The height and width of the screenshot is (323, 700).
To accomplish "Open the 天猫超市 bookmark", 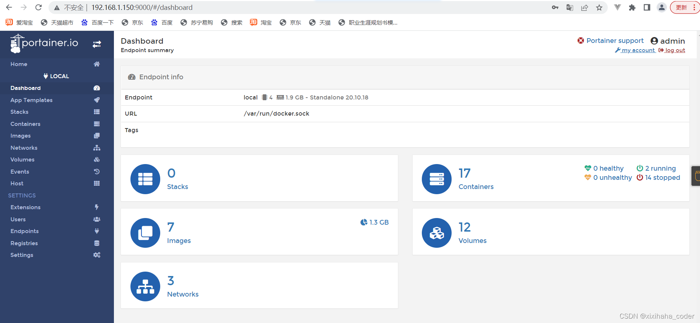I will click(57, 23).
